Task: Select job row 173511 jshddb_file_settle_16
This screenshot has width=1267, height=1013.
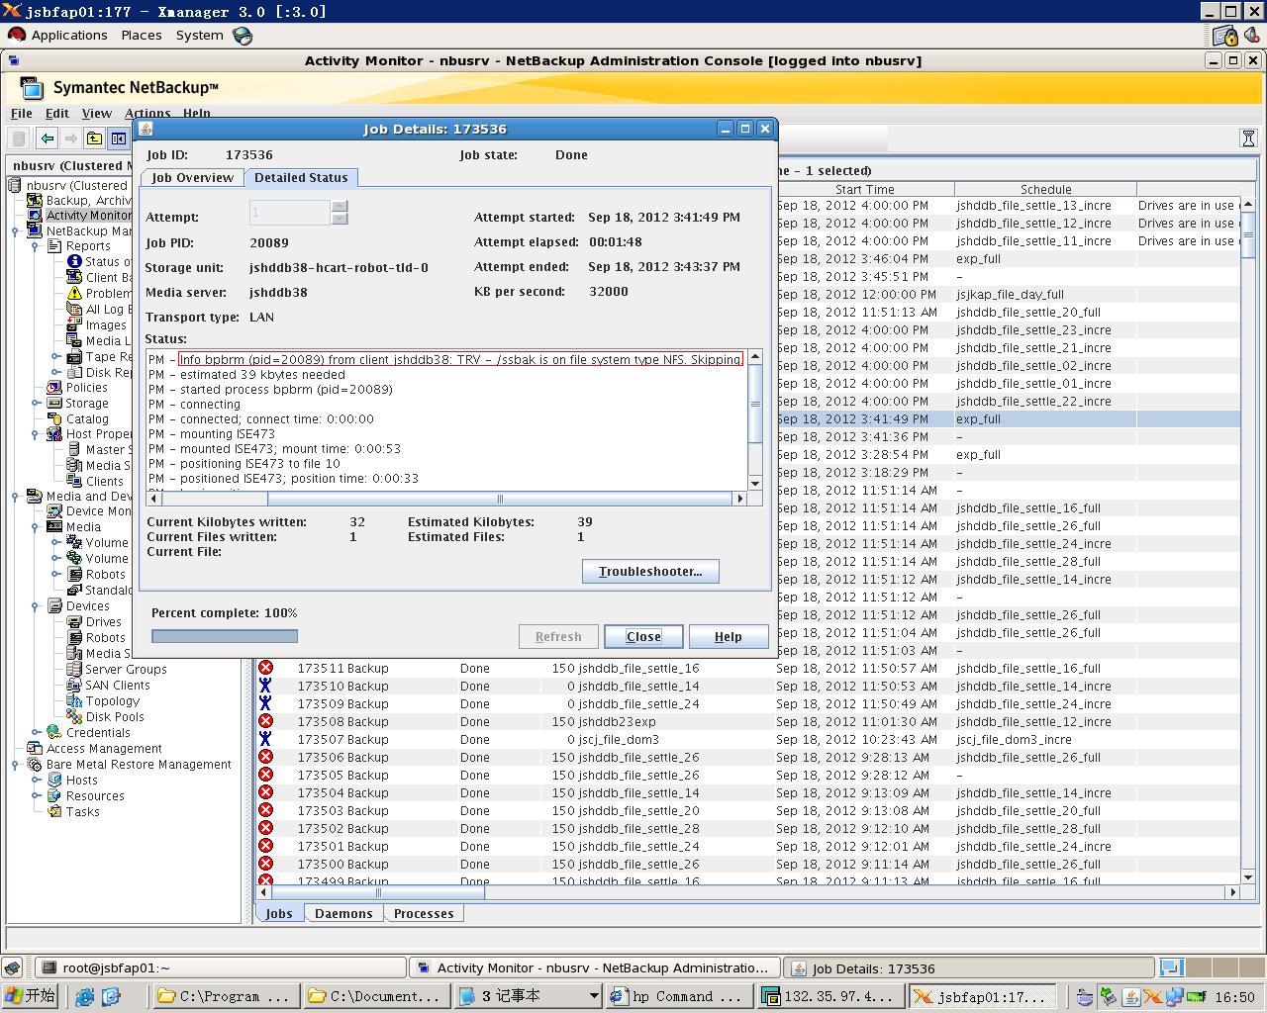Action: pyautogui.click(x=747, y=668)
